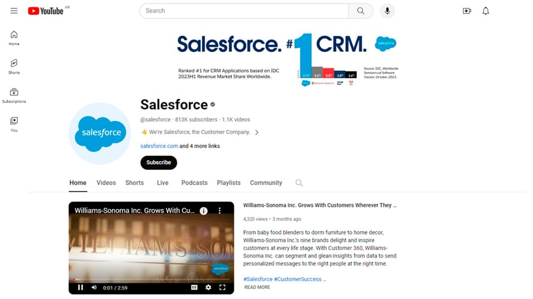The image size is (533, 299).
Task: Click the #CustomerSuccess hashtag
Action: 298,279
